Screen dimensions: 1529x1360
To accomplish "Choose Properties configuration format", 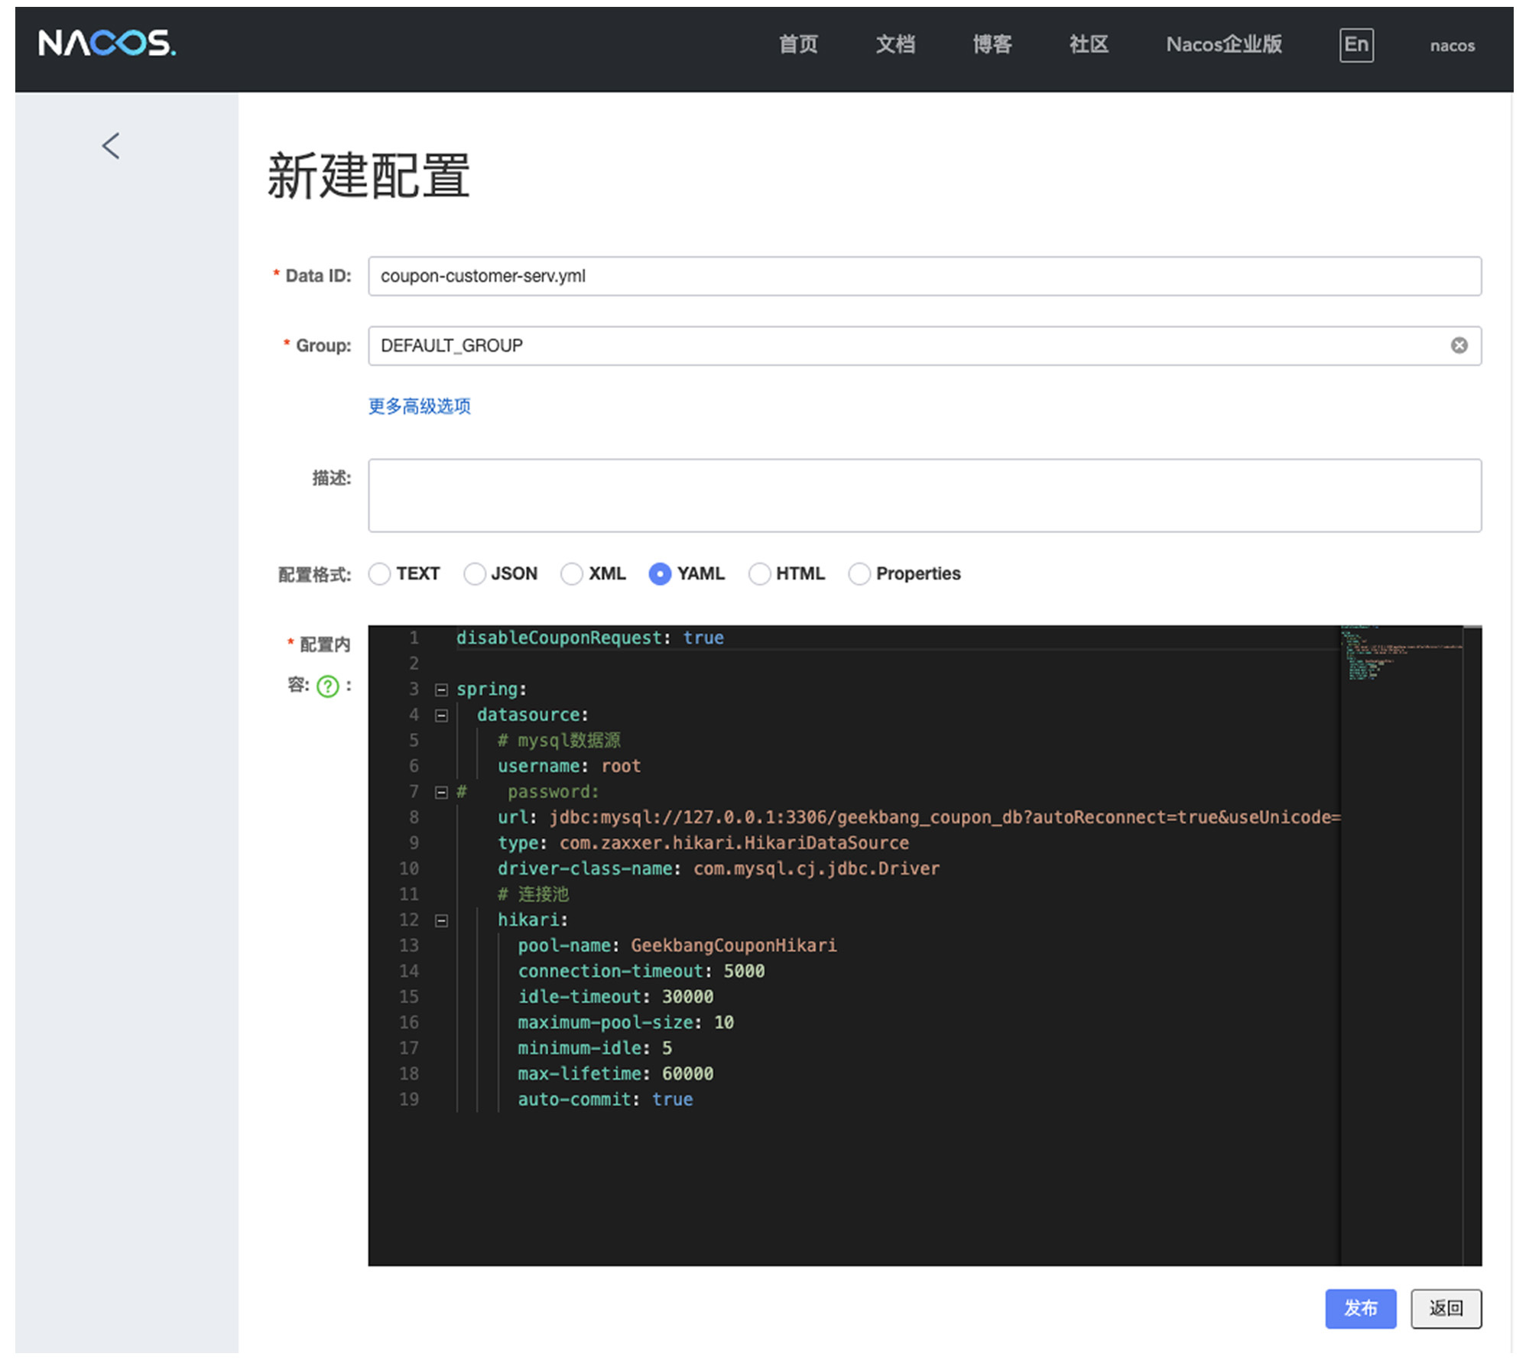I will [859, 573].
